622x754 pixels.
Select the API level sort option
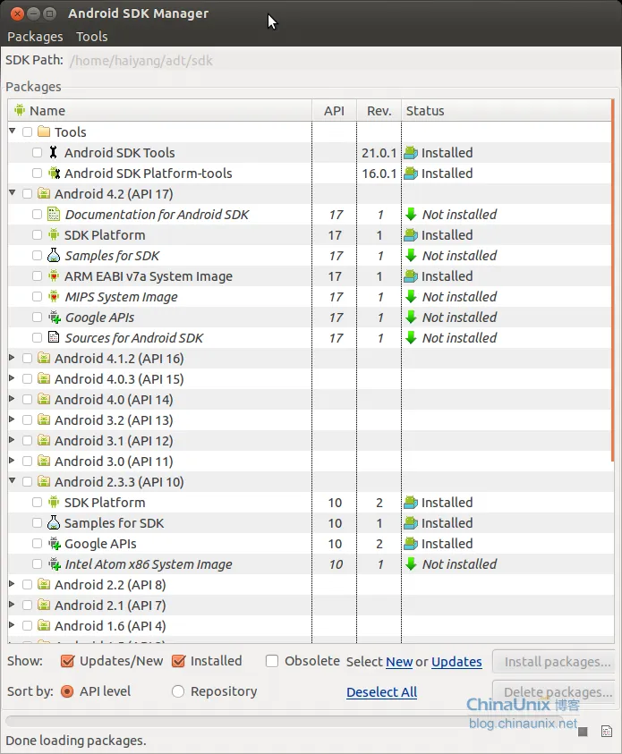click(x=67, y=691)
